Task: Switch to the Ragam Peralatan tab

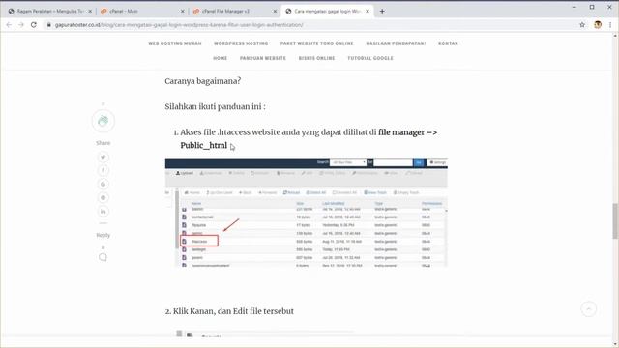Action: point(49,11)
